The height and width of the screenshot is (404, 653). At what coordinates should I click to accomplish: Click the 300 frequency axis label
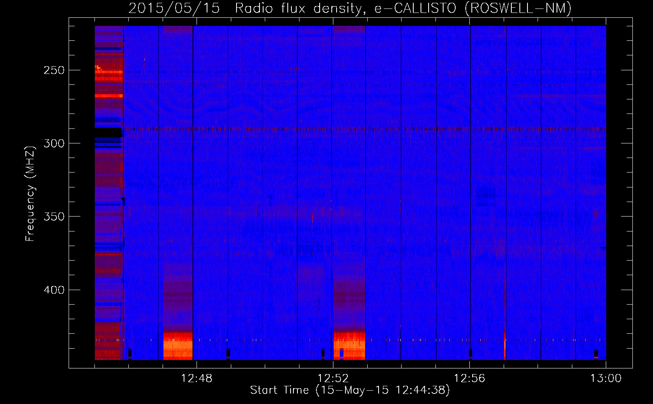54,143
